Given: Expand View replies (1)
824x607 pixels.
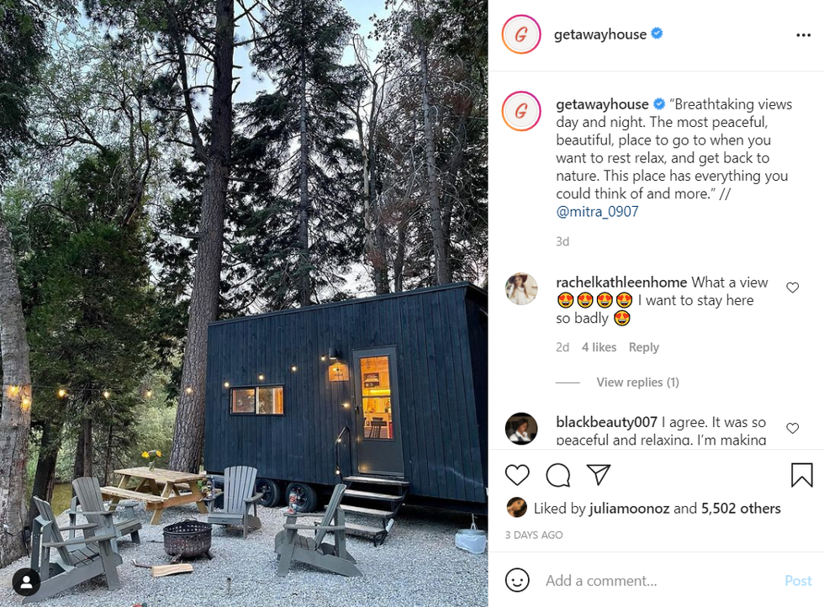Looking at the screenshot, I should point(637,382).
